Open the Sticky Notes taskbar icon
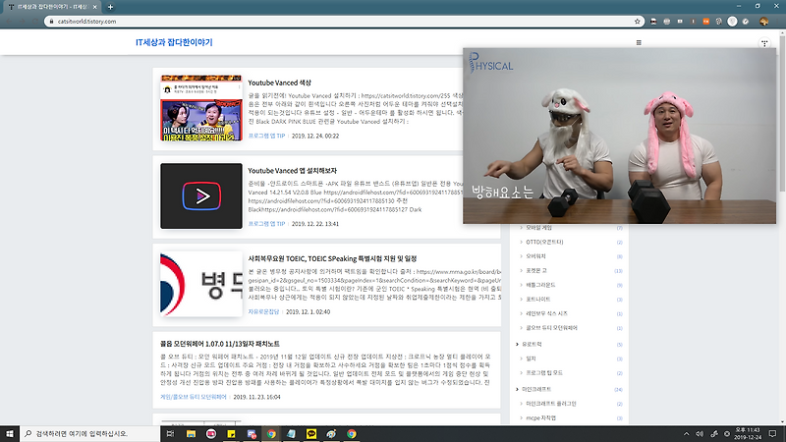Screen dimensions: 786x442 tap(231, 433)
